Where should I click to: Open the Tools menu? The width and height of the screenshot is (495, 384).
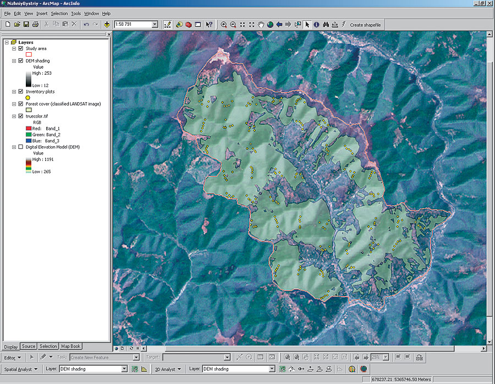pos(76,14)
